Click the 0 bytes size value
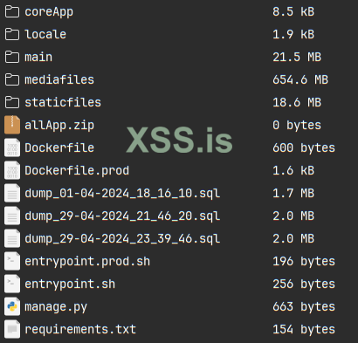Screen dimensions: 358x343 click(x=297, y=126)
